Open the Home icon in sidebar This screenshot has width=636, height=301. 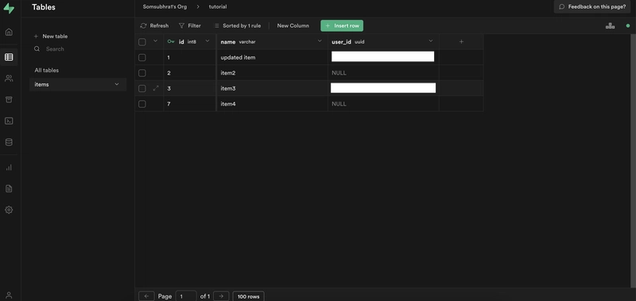(x=9, y=32)
